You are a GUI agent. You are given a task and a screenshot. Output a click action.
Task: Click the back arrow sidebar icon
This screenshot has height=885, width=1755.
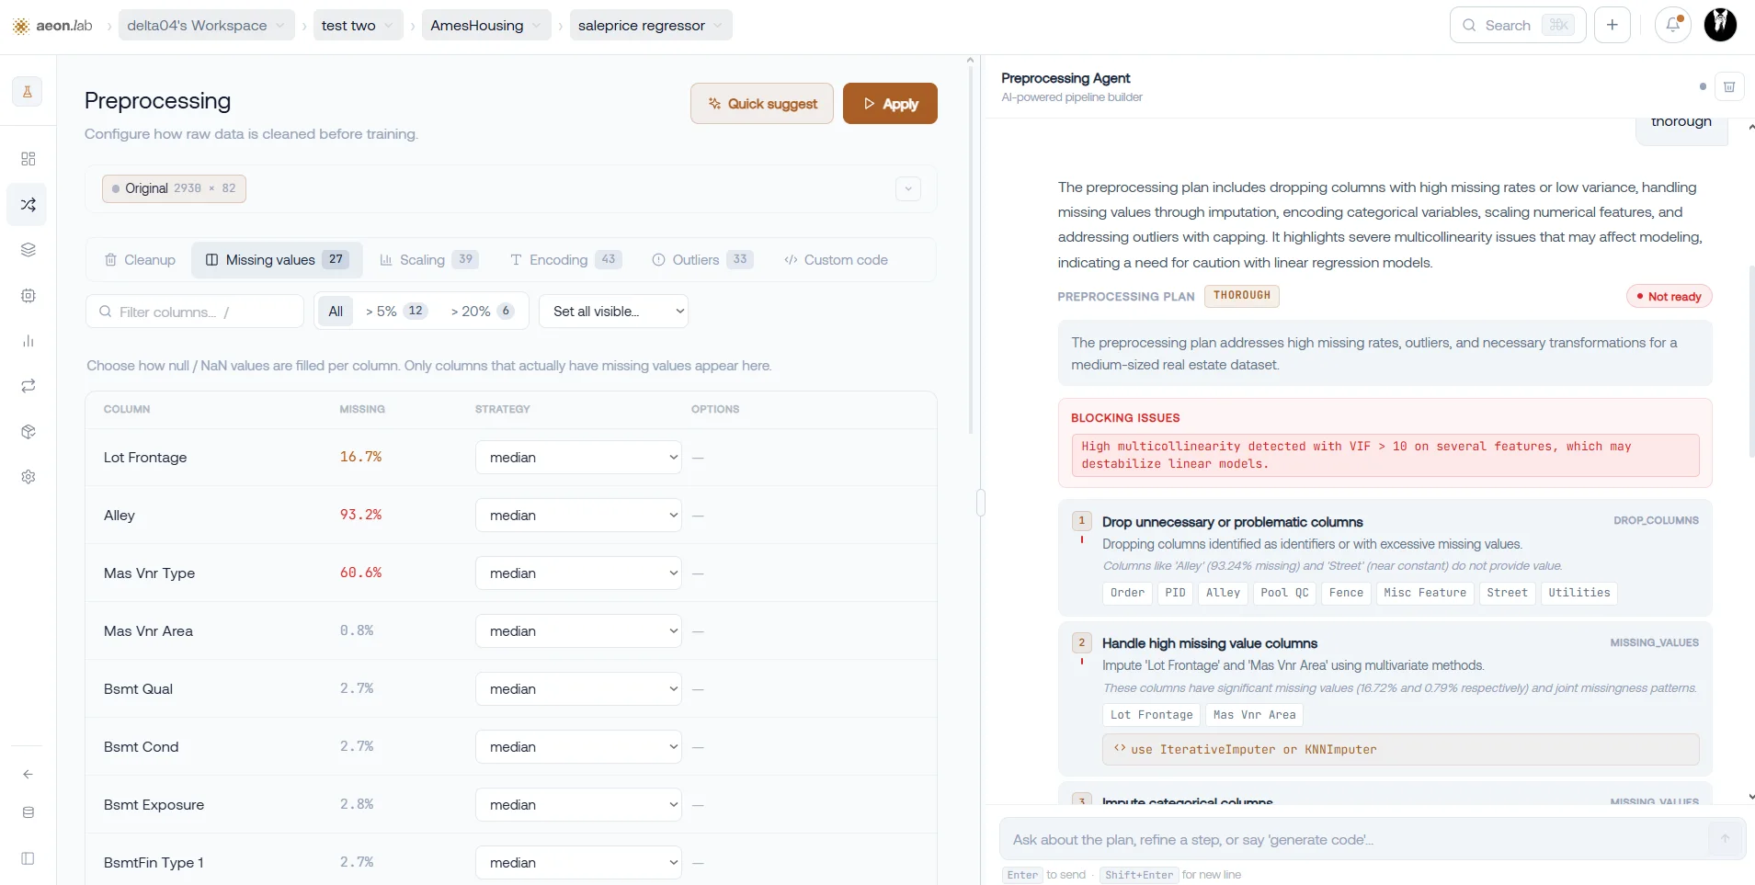(28, 774)
